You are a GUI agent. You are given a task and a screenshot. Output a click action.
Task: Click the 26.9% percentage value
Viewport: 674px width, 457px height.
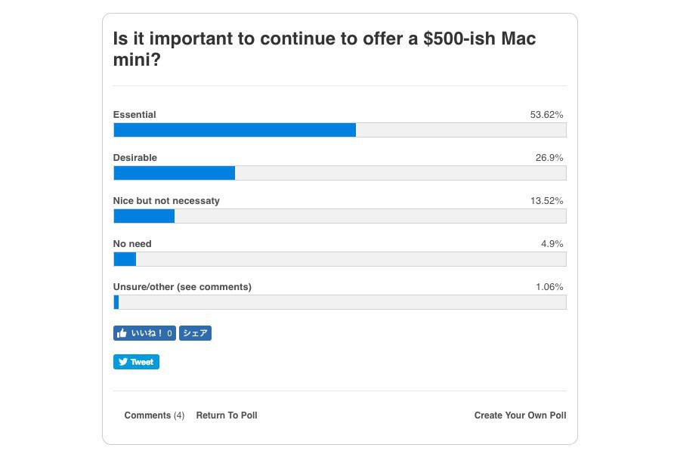tap(549, 158)
